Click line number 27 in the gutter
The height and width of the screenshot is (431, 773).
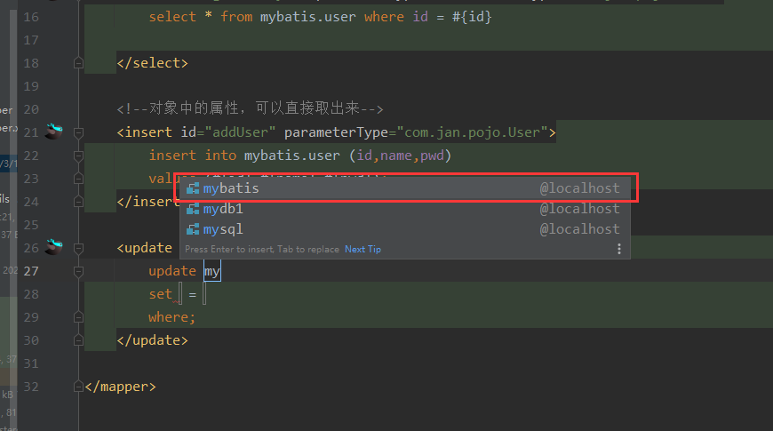coord(31,271)
